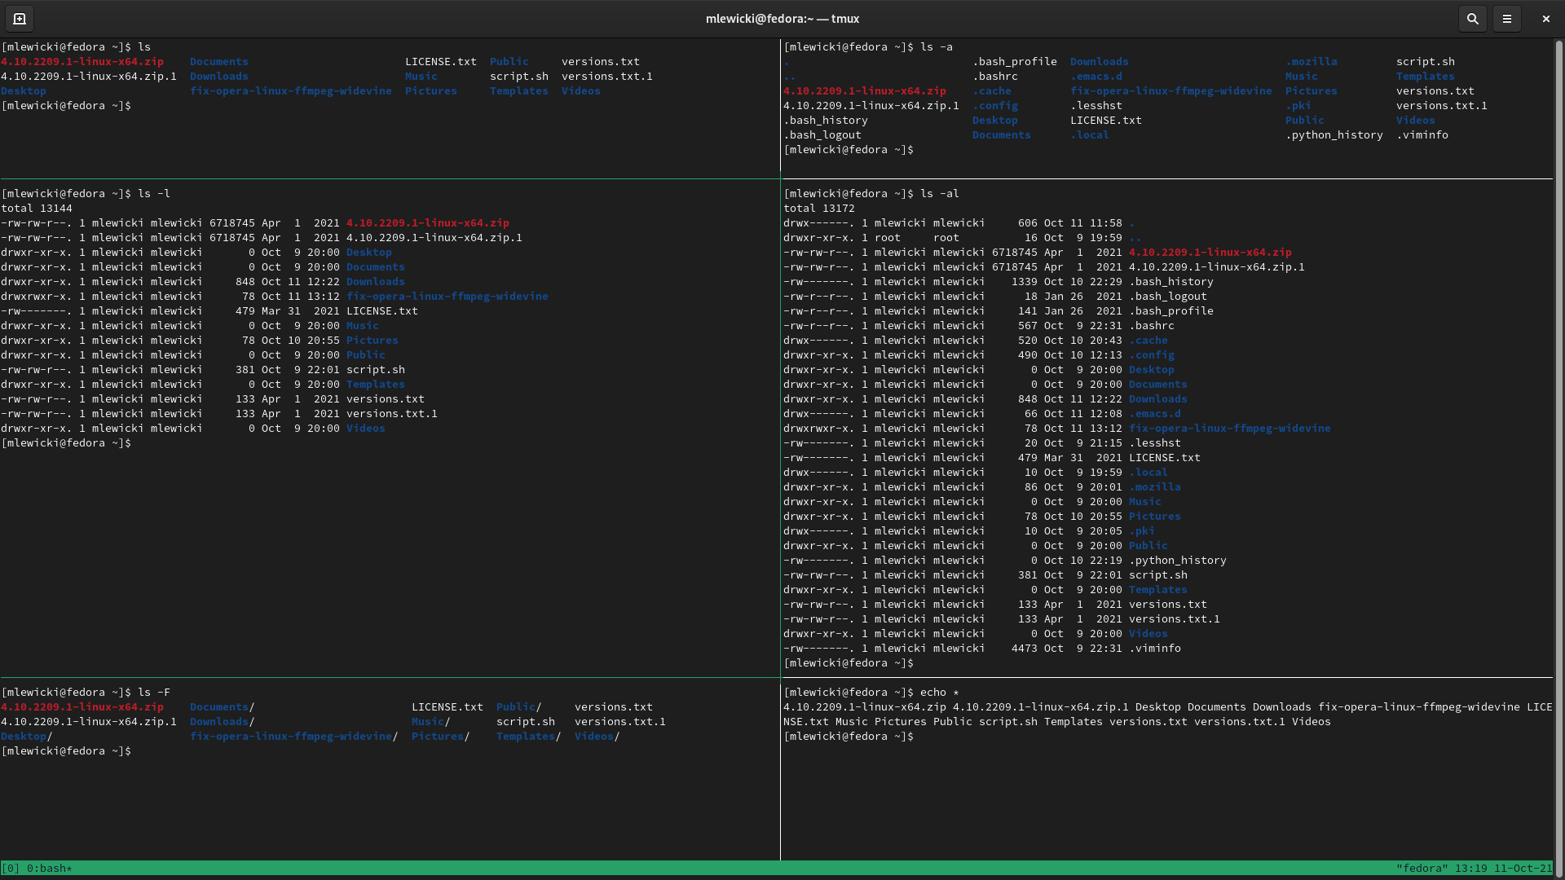
Task: Click the 'ls -a' command at top right
Action: pyautogui.click(x=937, y=47)
